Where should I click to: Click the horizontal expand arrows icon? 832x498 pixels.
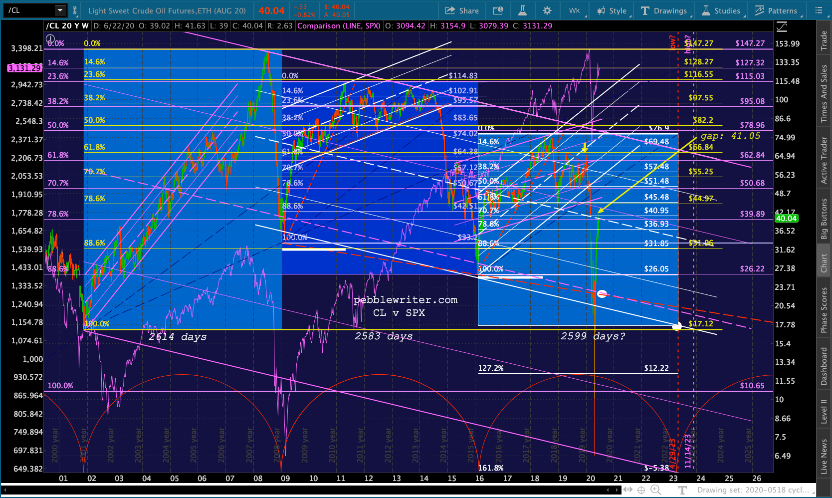627,490
